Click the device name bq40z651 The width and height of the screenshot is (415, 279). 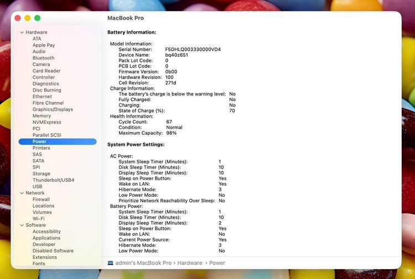(177, 55)
